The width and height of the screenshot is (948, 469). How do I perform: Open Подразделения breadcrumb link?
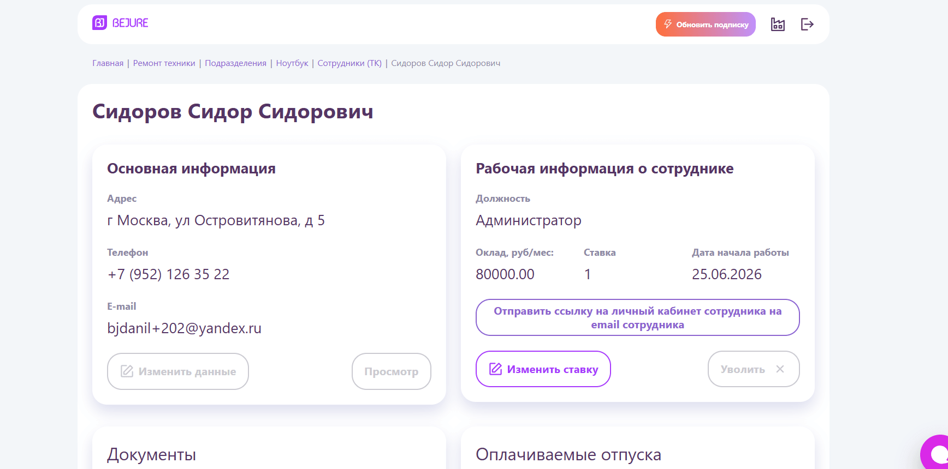(x=235, y=63)
